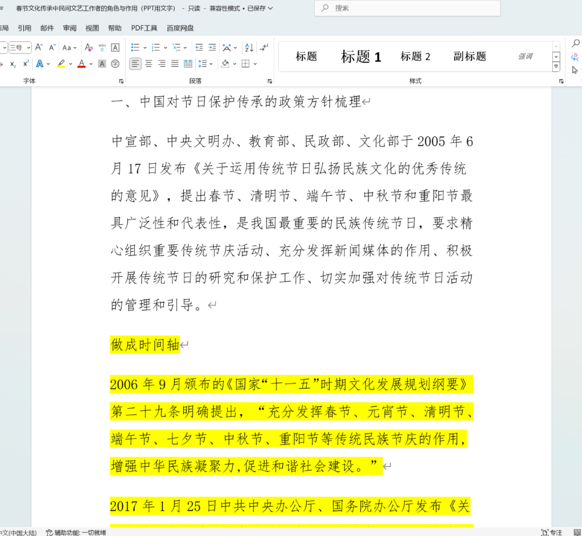Open the 帮助 (Help) tab
Screen dimensions: 582x536
(x=115, y=28)
